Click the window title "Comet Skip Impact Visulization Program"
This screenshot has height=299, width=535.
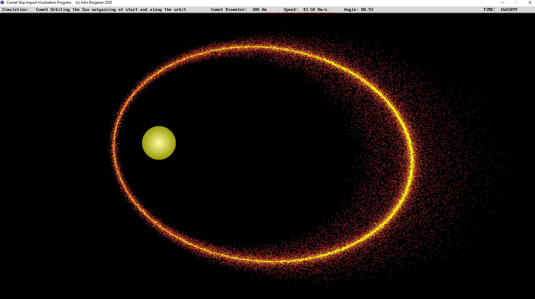pyautogui.click(x=39, y=3)
